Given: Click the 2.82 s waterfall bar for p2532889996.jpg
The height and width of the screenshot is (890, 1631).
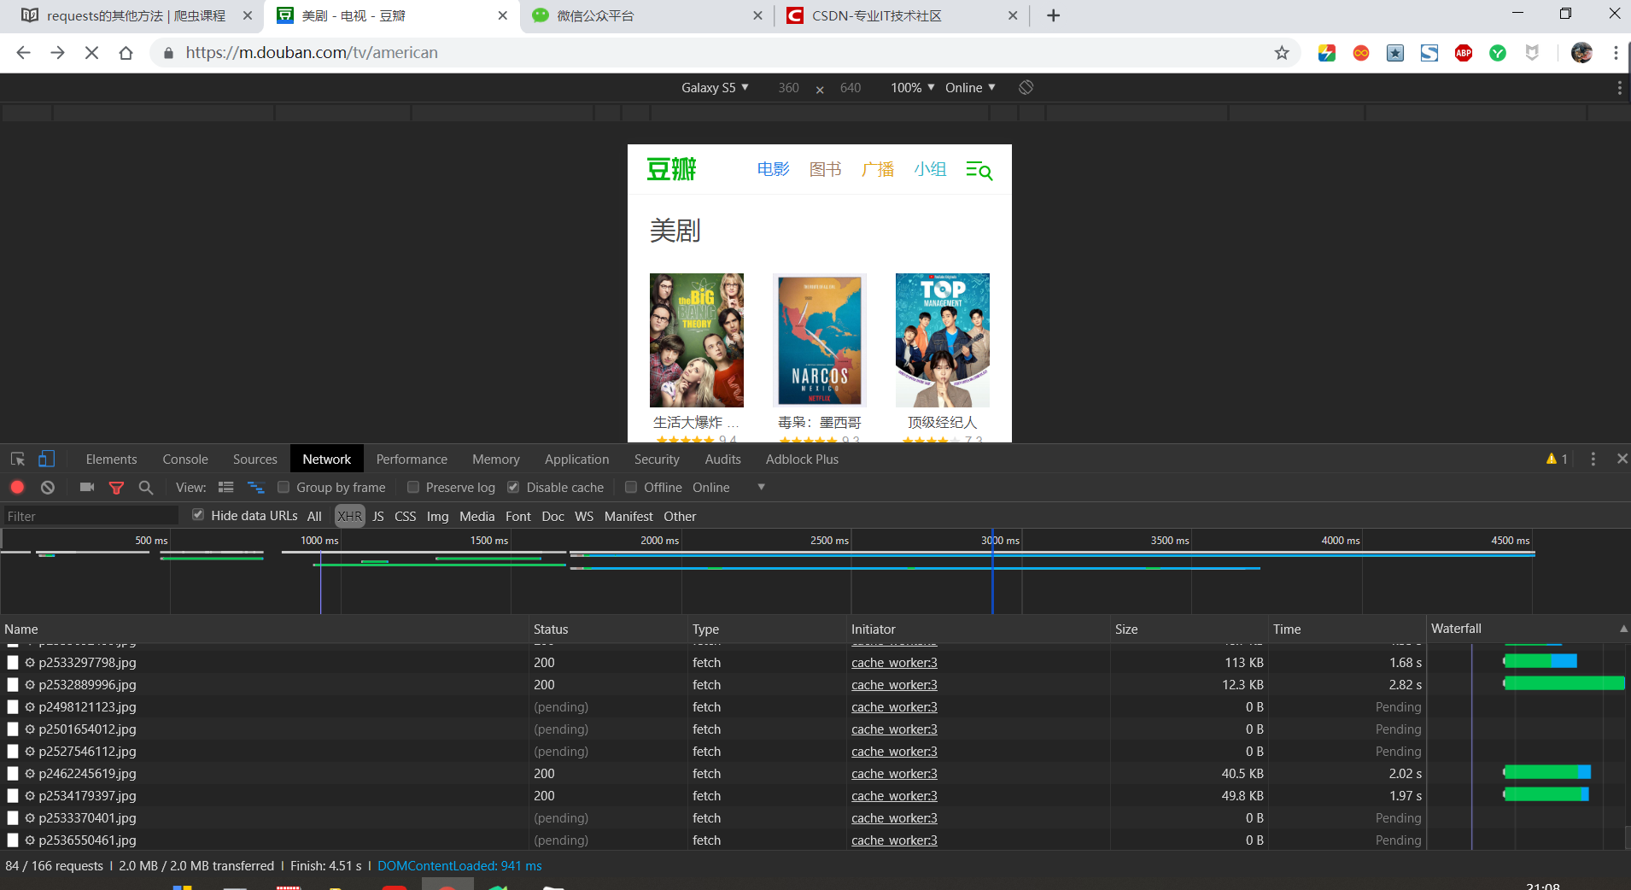Looking at the screenshot, I should 1564,683.
